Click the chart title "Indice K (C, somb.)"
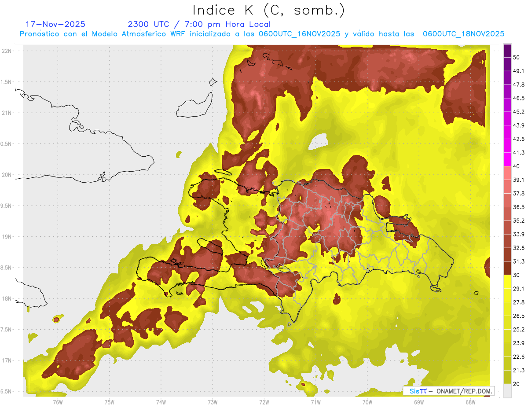Viewport: 528px width, 408px height. [269, 11]
